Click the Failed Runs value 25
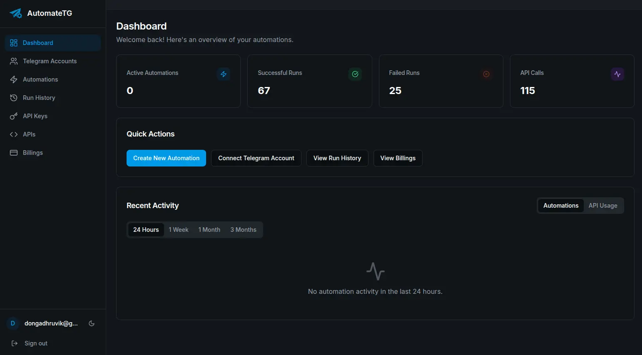The width and height of the screenshot is (642, 355). 395,91
